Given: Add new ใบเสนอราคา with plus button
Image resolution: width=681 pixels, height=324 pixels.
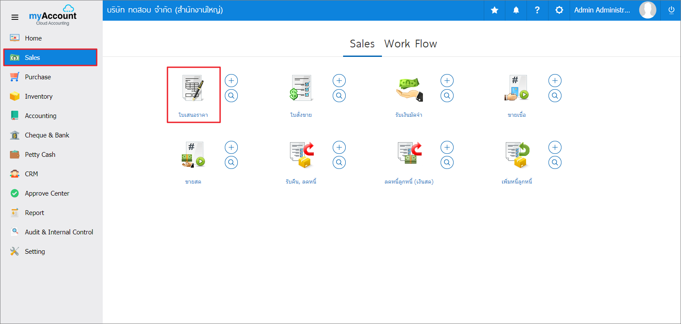Looking at the screenshot, I should tap(231, 81).
